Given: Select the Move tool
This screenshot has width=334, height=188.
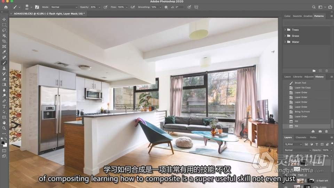Looking at the screenshot, I should click(4, 19).
